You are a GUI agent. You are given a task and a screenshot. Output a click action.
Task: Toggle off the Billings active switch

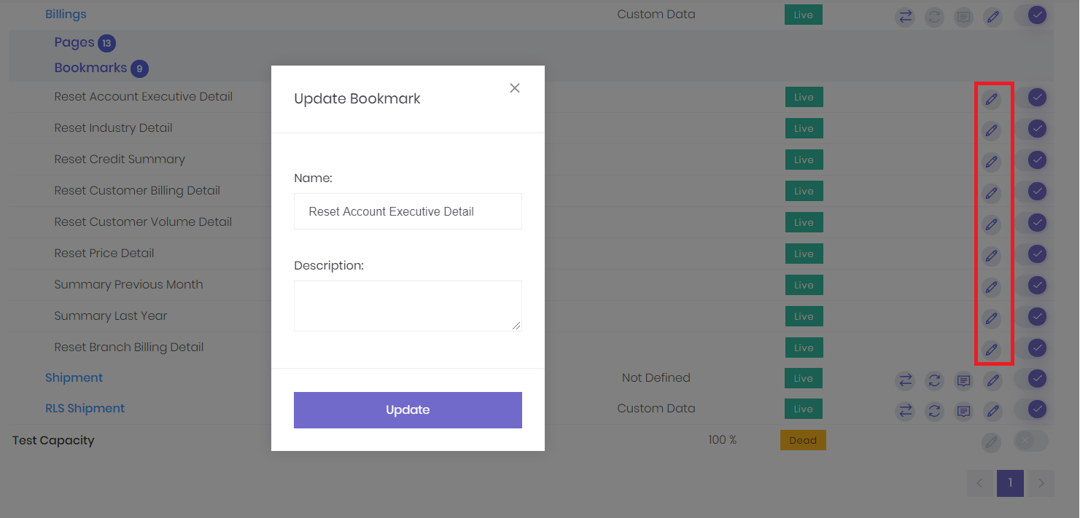(x=1036, y=15)
